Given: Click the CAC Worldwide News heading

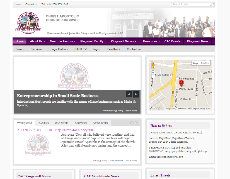Looking at the screenshot, I should click(102, 176).
